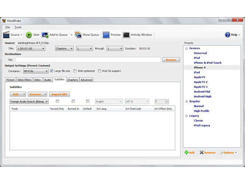Click the Srt Offset stepper arrows
245x184 pixels.
(167, 101)
